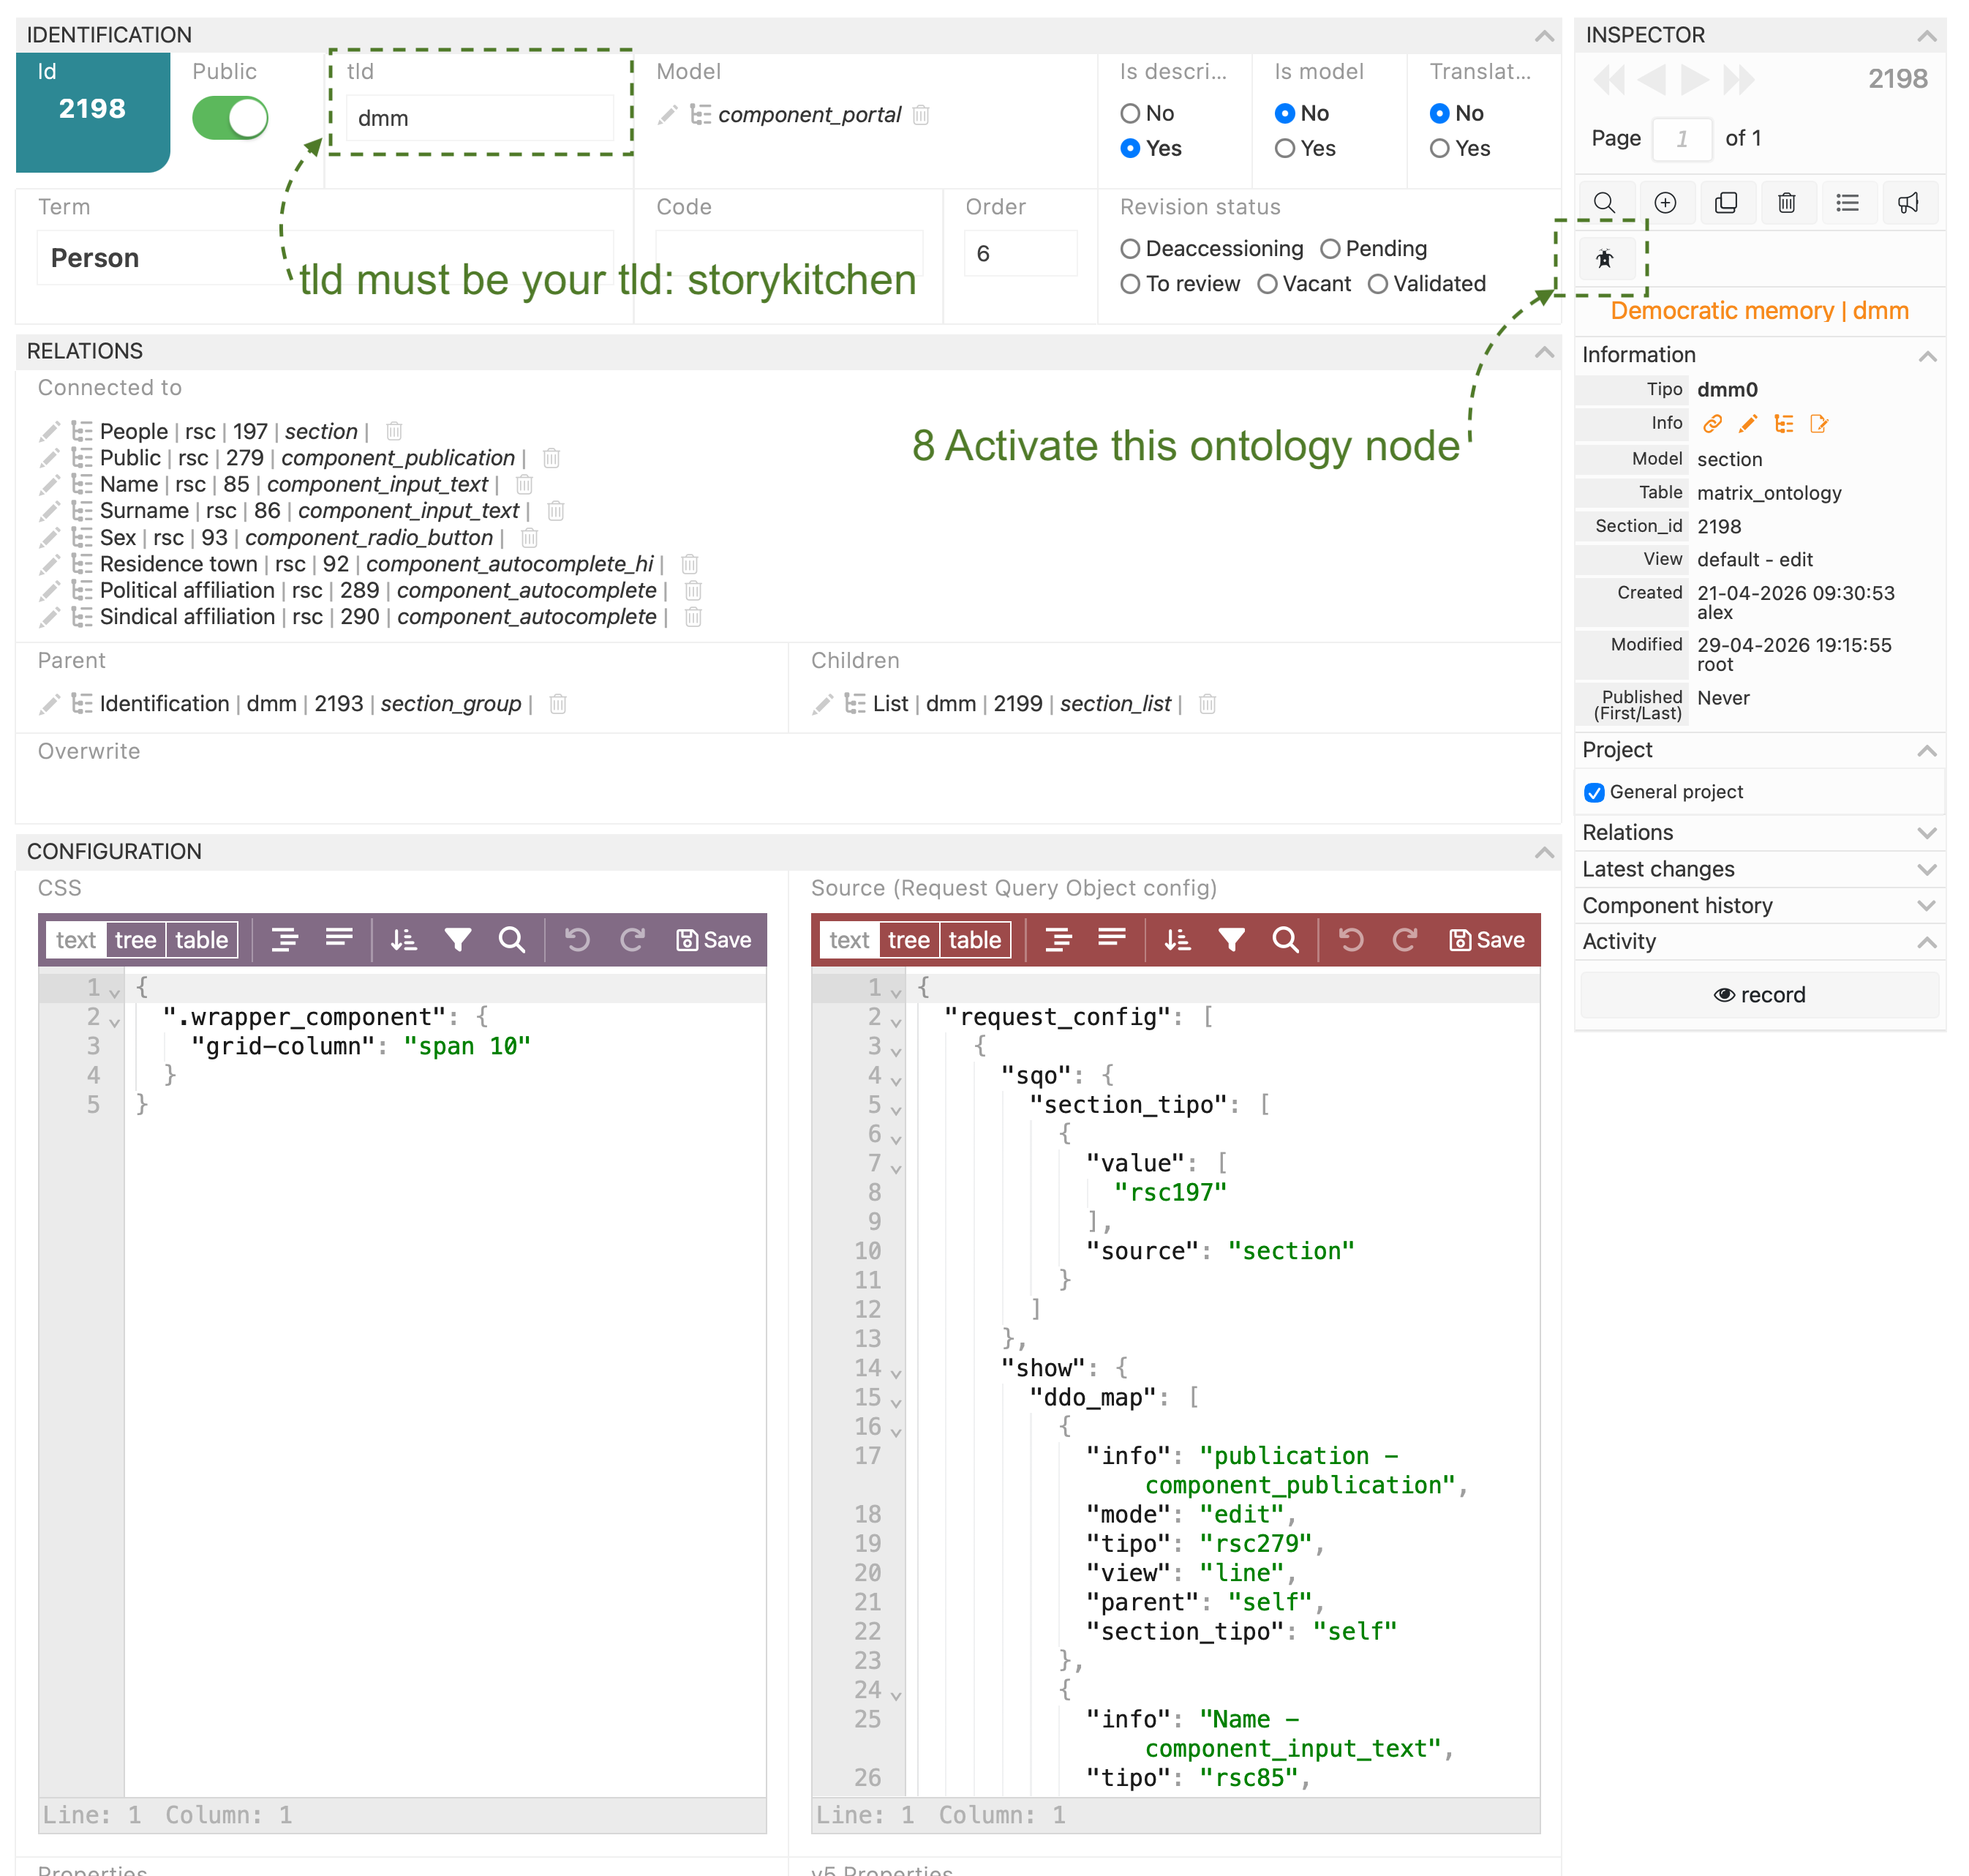Viewport: 1969px width, 1876px height.
Task: Go to last record arrow in Inspector
Action: tap(1739, 80)
